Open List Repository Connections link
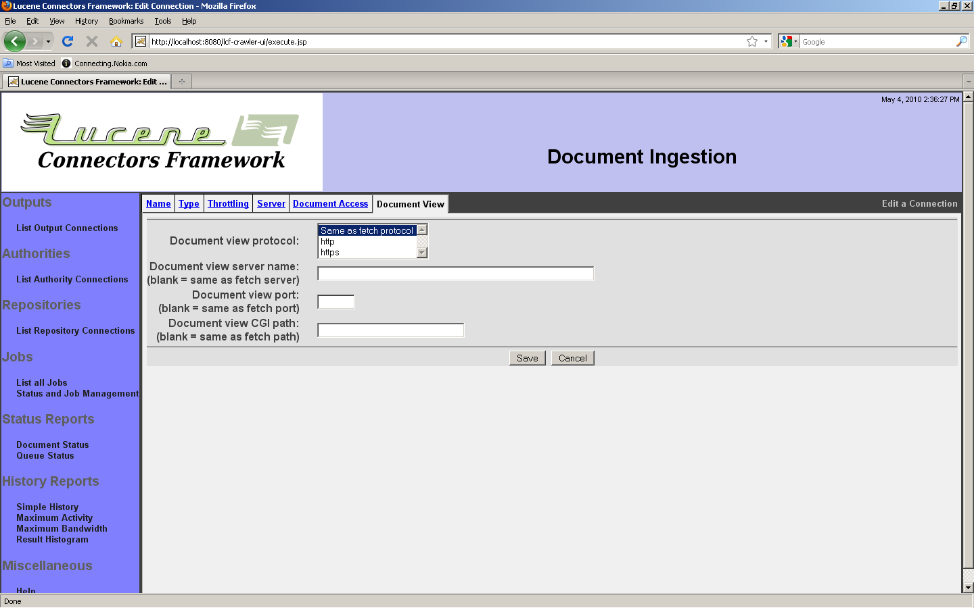Screen dimensions: 974x608 click(x=75, y=331)
